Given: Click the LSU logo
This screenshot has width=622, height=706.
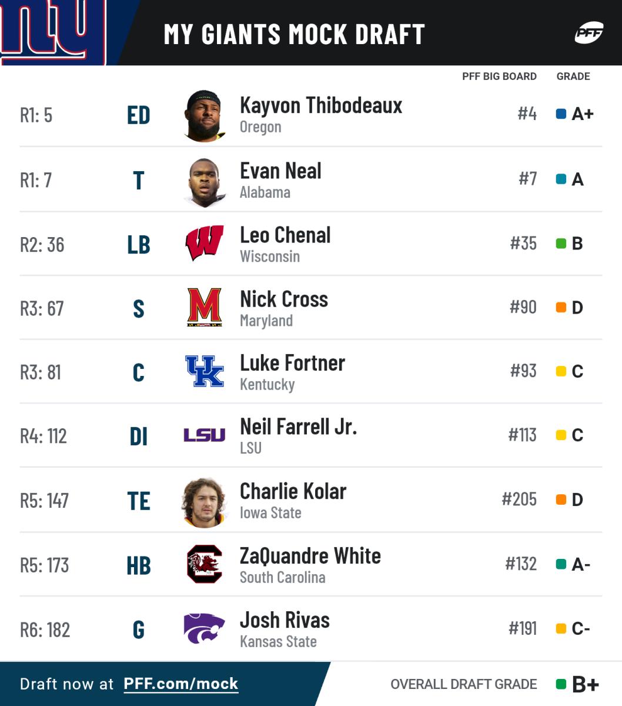Looking at the screenshot, I should (x=205, y=435).
